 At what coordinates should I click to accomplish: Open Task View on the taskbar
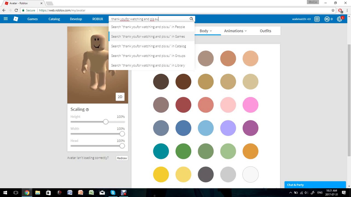(x=16, y=193)
